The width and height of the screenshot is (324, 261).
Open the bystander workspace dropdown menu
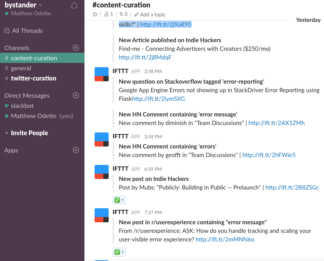pyautogui.click(x=23, y=5)
